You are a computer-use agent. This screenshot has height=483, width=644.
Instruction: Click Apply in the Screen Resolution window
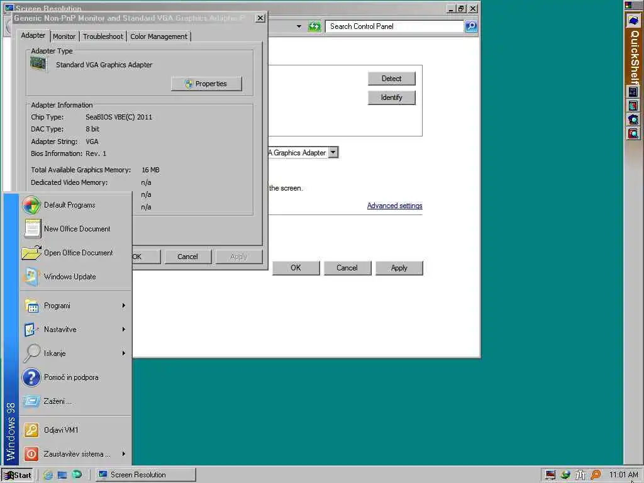(x=399, y=268)
